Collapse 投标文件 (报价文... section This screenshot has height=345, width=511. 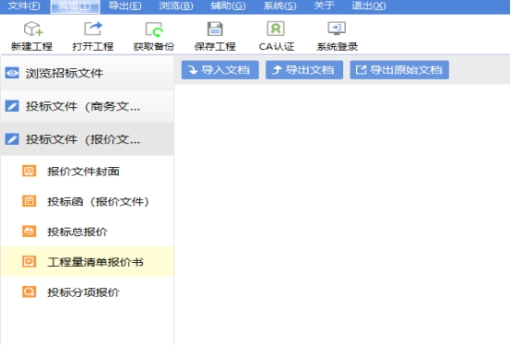87,139
